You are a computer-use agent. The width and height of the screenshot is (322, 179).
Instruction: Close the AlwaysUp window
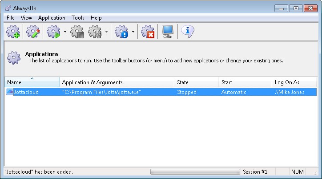[311, 8]
